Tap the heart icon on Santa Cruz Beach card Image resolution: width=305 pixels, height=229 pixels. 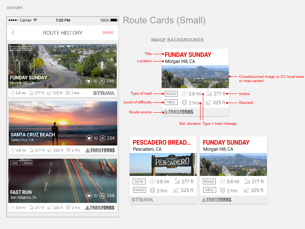pyautogui.click(x=89, y=138)
